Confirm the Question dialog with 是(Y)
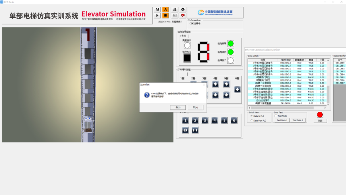 [178, 108]
